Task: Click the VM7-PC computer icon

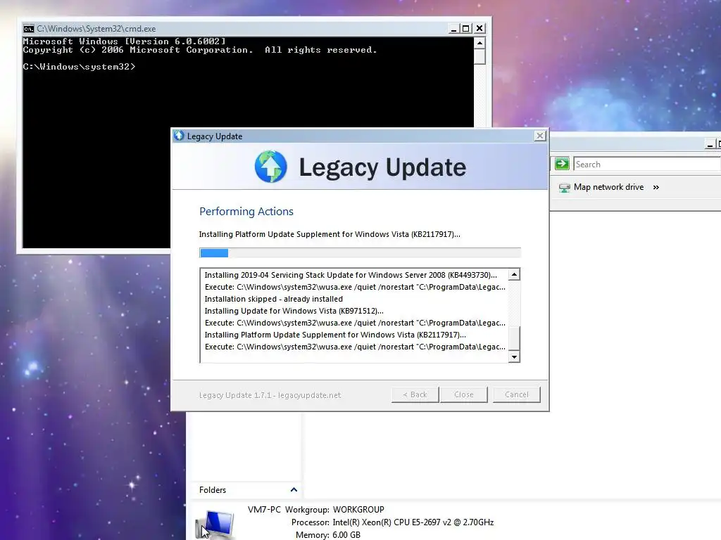Action: click(x=215, y=524)
